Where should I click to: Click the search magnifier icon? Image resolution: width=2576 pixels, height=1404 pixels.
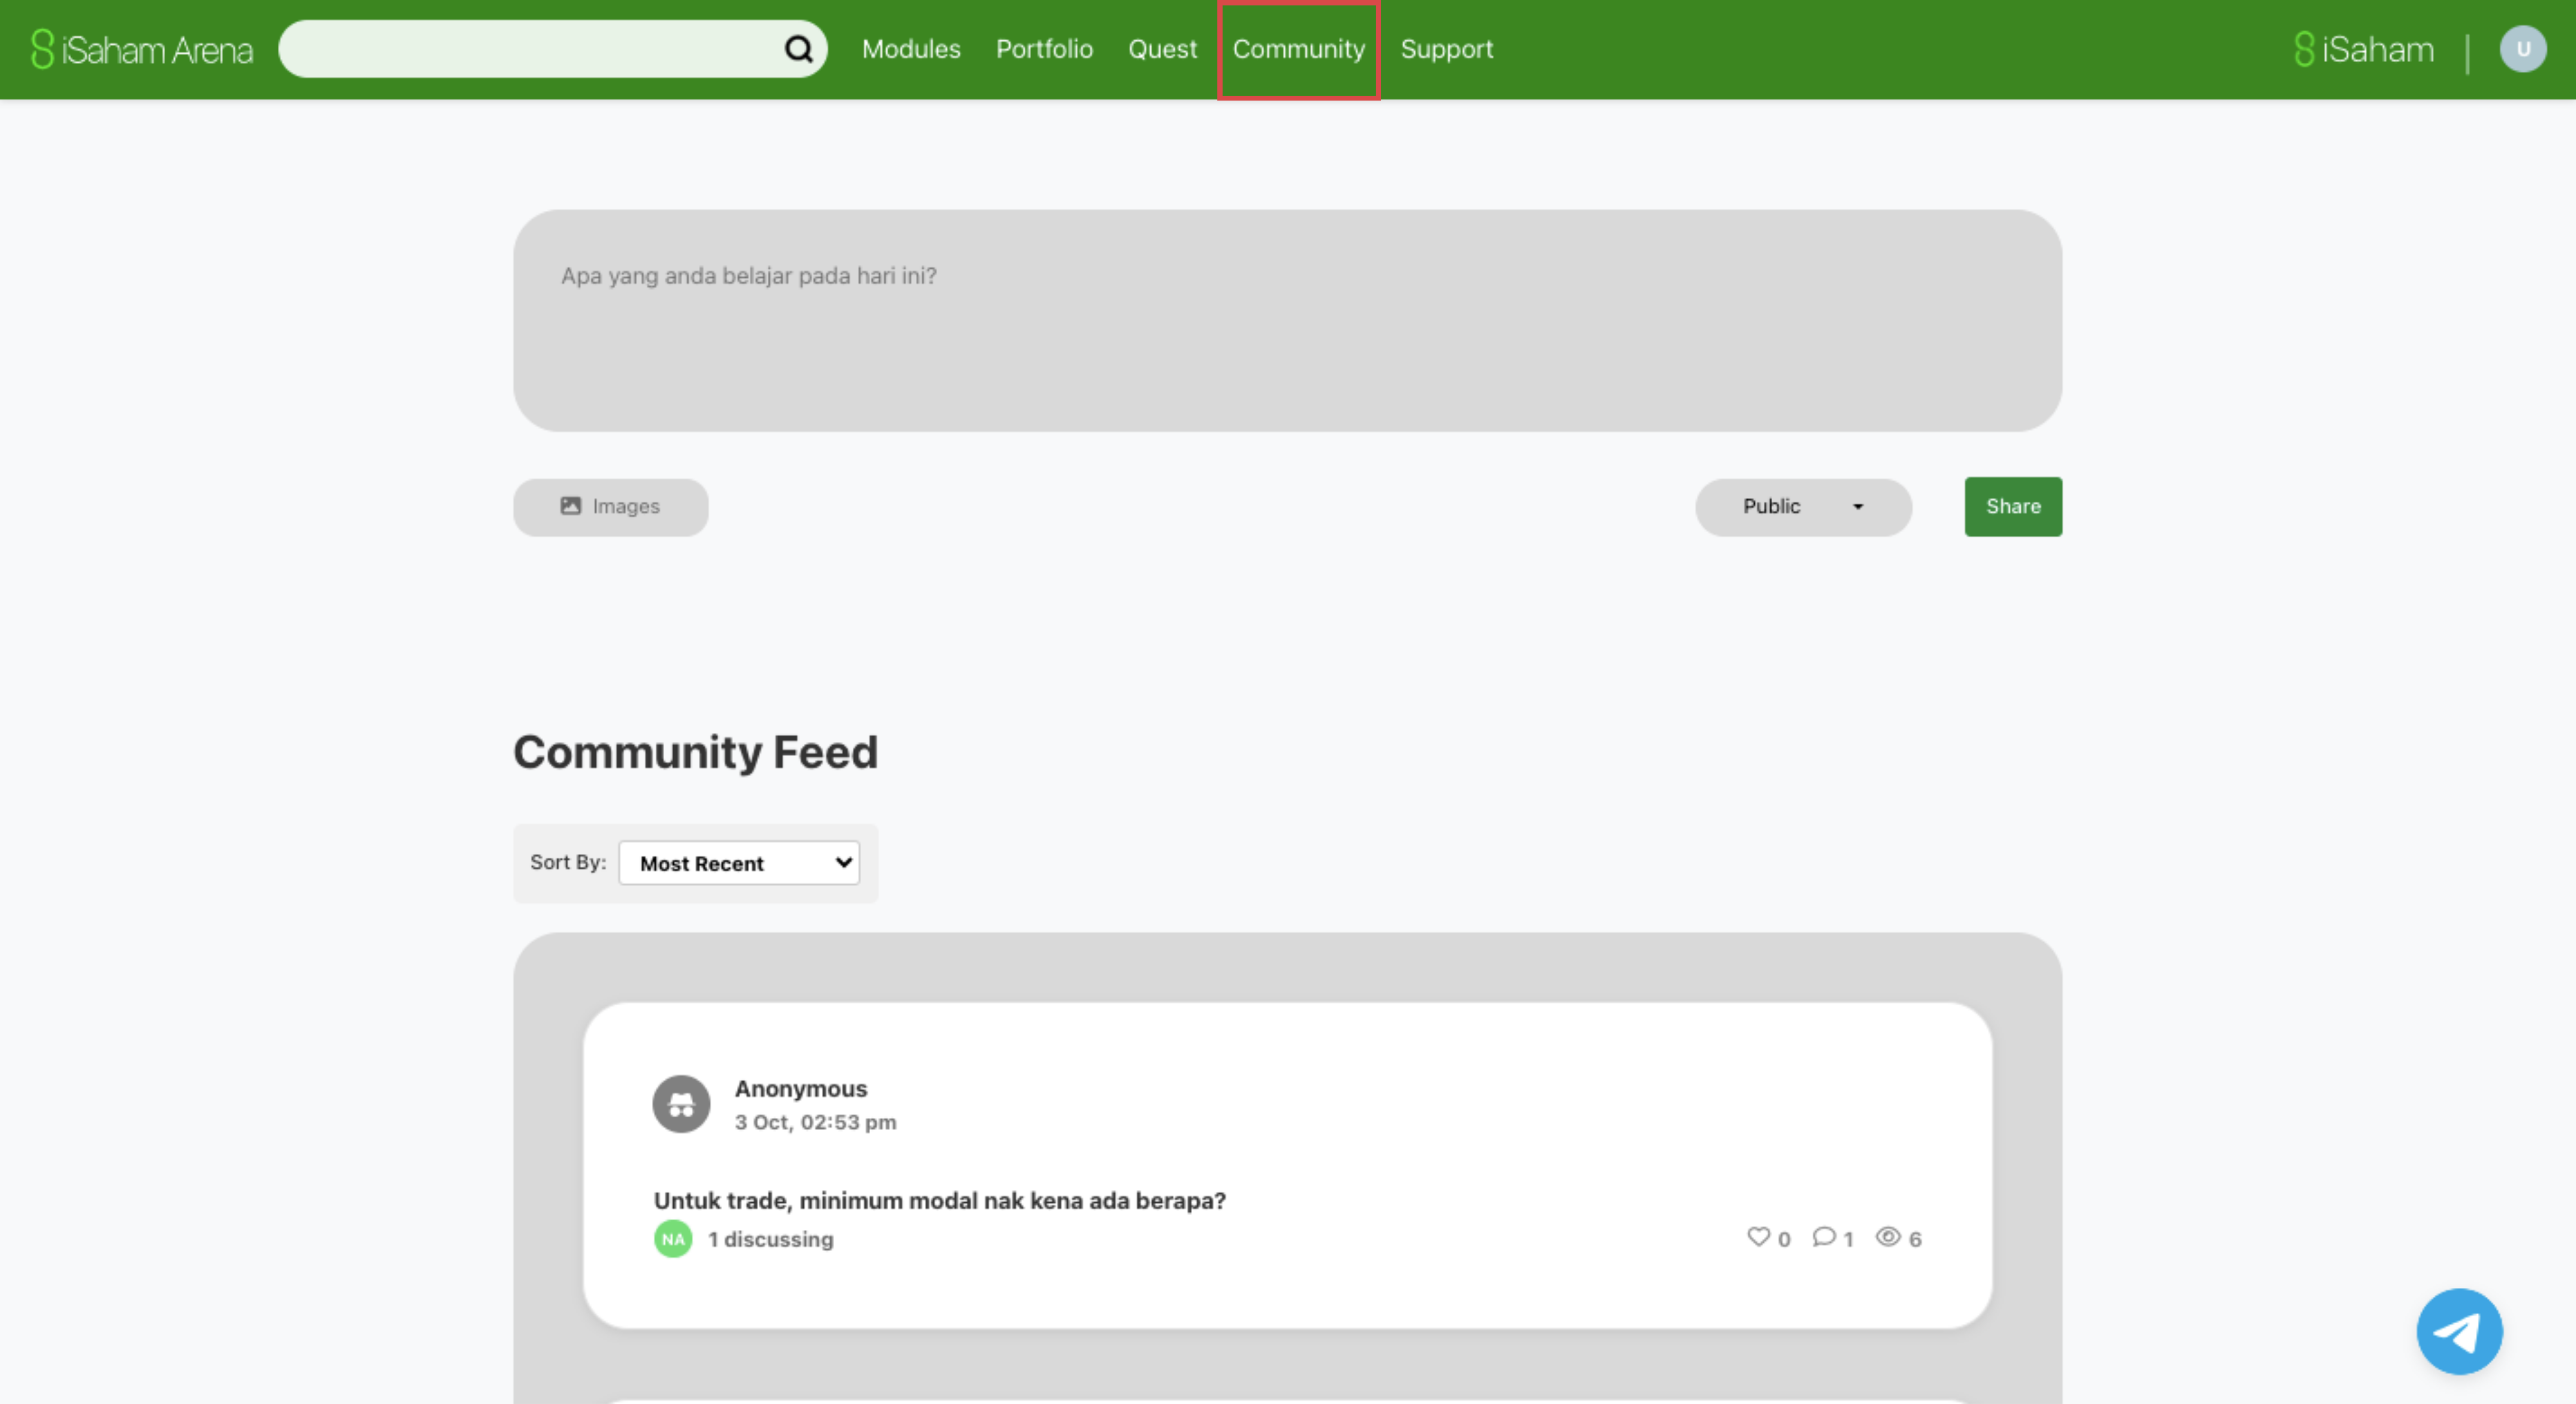798,49
